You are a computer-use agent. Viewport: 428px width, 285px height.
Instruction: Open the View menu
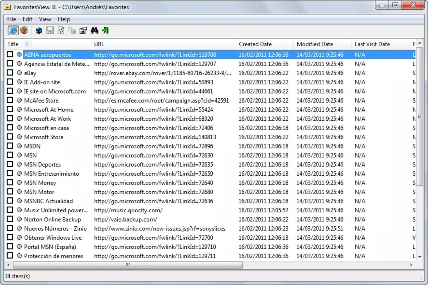(45, 19)
